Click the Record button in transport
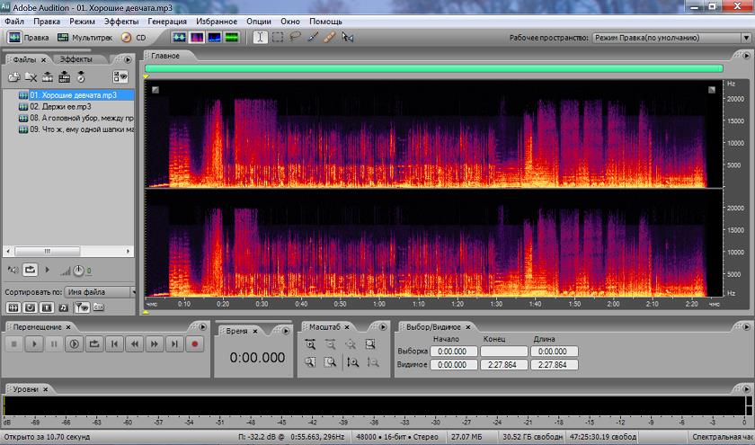 pos(193,343)
